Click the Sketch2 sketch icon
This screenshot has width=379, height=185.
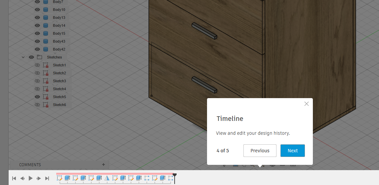pos(46,73)
